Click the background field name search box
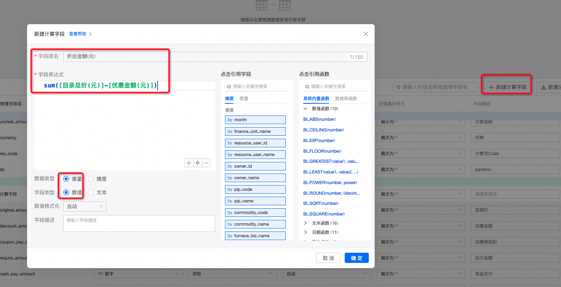This screenshot has width=561, height=287. coord(435,87)
